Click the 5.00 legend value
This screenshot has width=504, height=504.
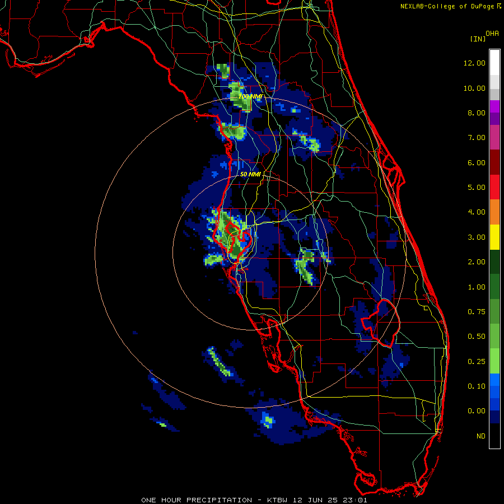[477, 188]
